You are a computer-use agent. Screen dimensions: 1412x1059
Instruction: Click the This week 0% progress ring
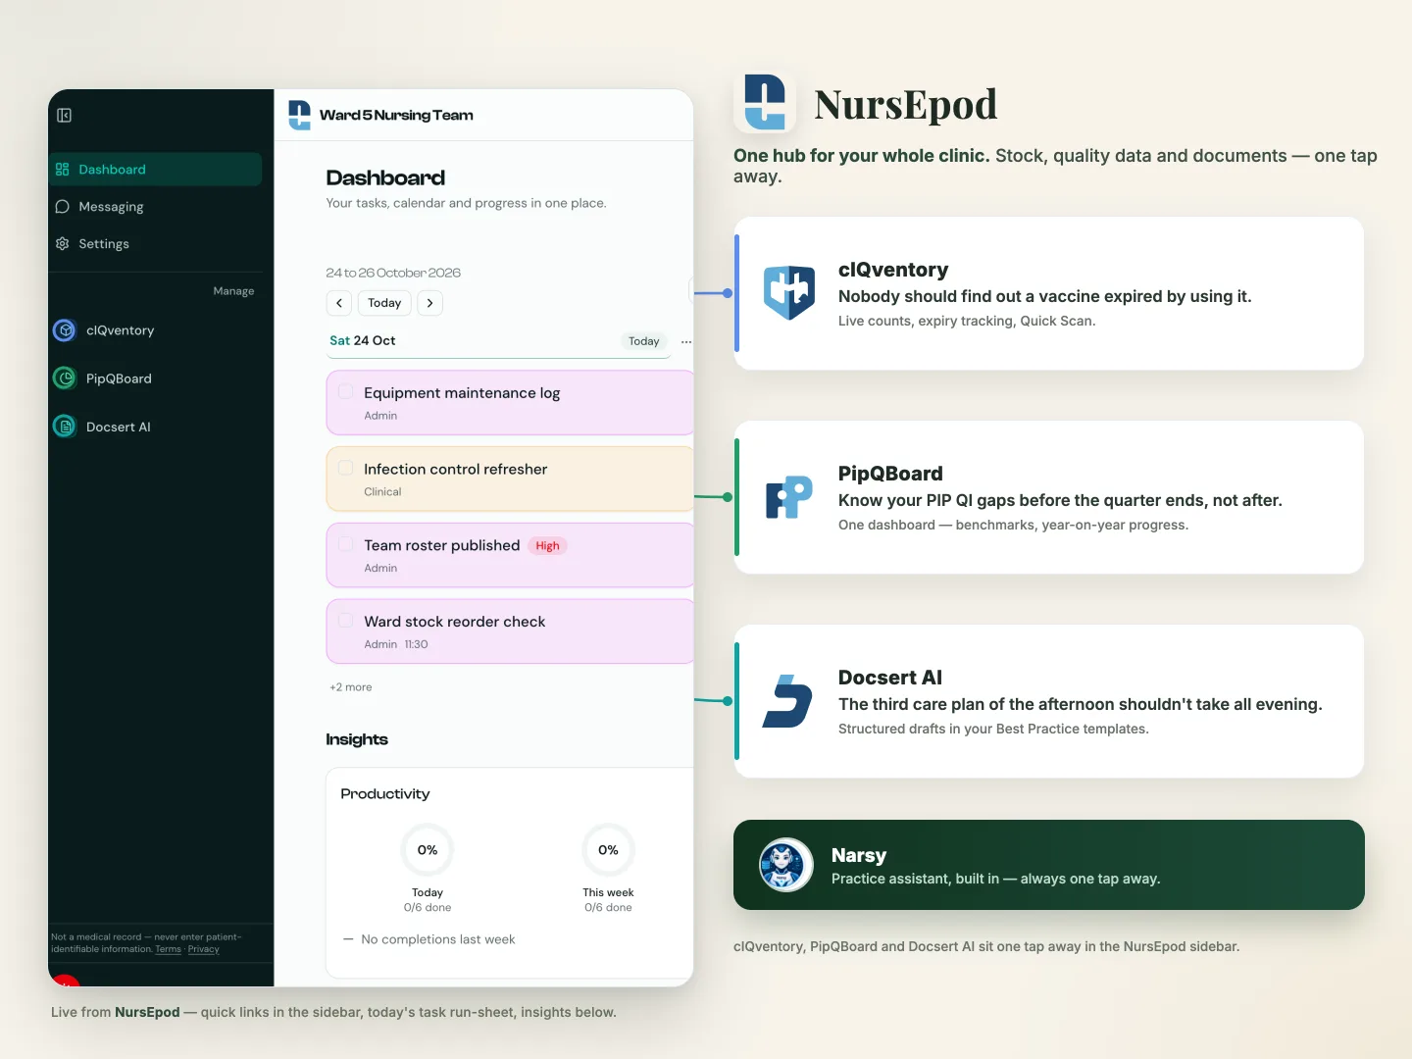coord(608,850)
